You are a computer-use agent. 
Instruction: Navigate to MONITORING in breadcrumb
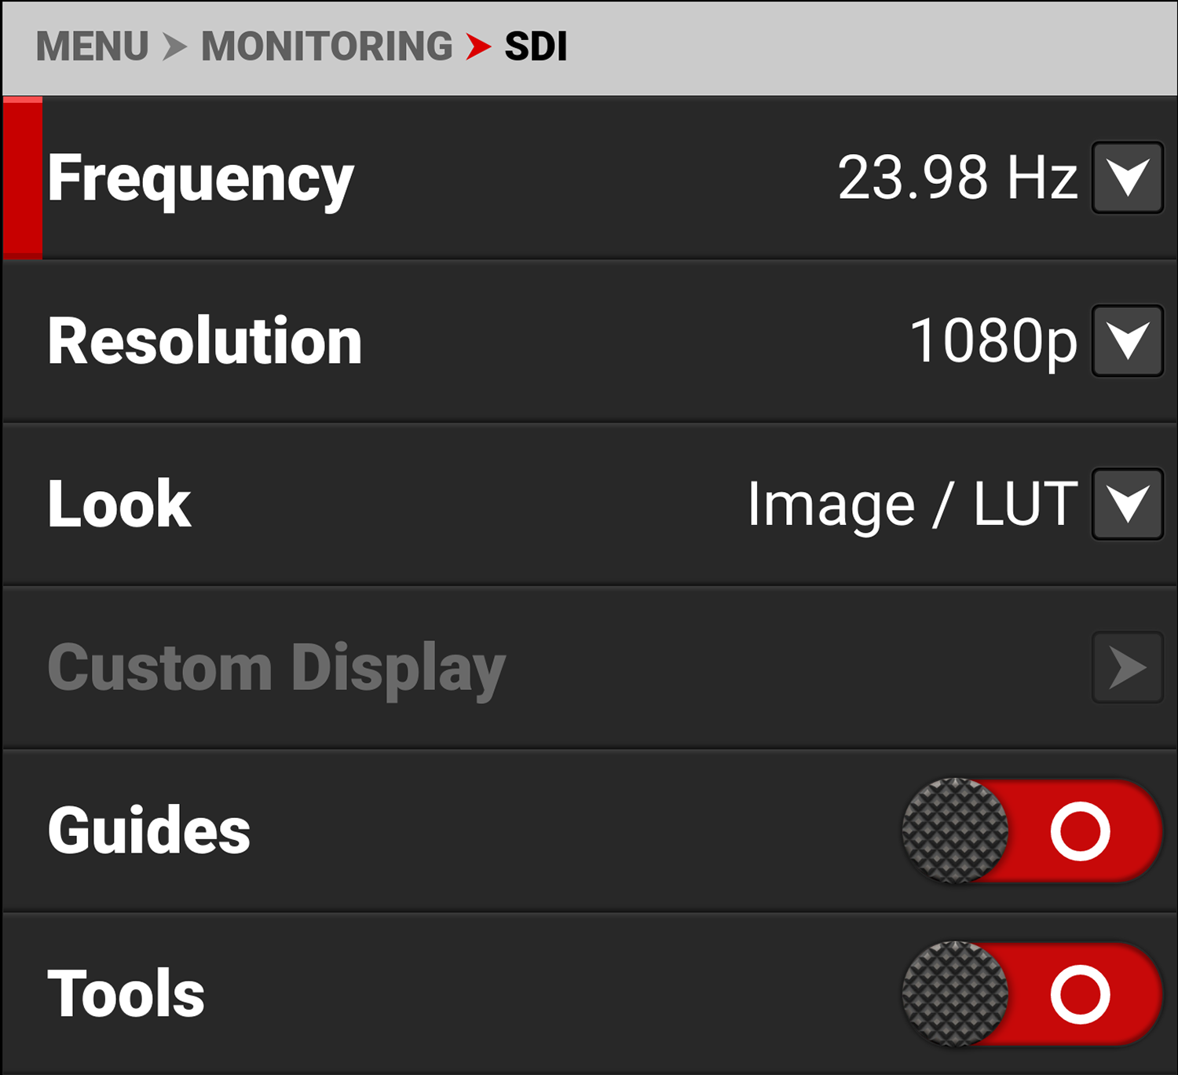pos(327,46)
